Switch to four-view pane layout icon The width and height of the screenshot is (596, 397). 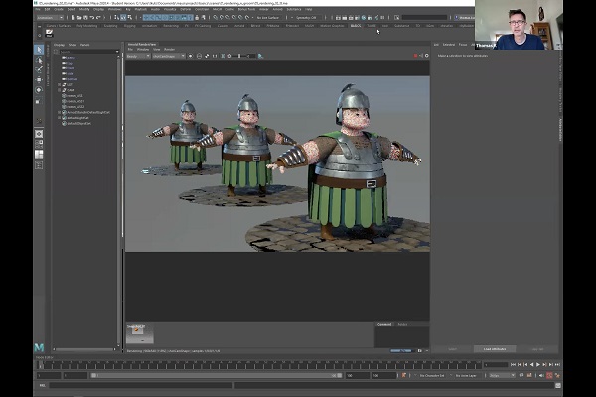click(39, 144)
